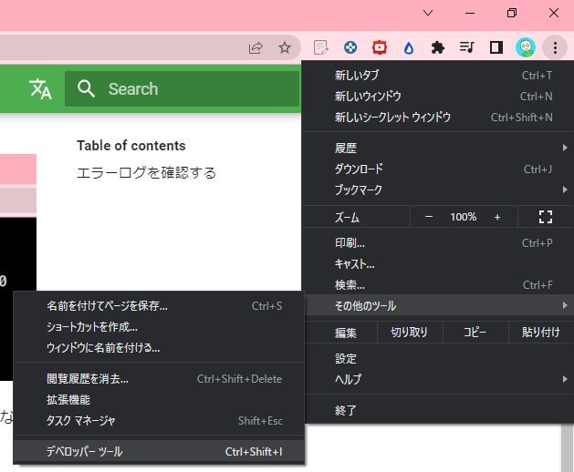Click the 貼り付け button
This screenshot has width=574, height=472.
pos(540,332)
